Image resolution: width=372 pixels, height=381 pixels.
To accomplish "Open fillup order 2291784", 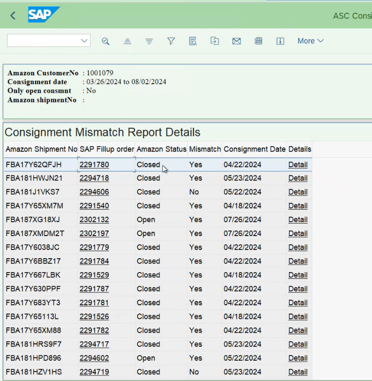I will click(94, 261).
